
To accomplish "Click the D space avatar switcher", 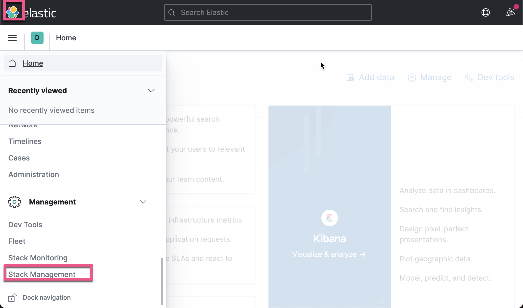I will coord(37,38).
